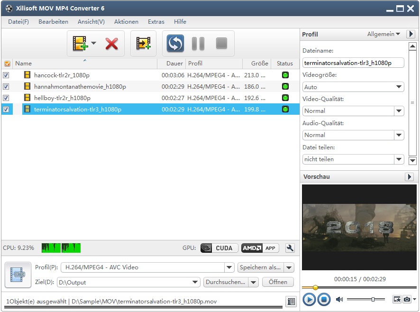
Task: Open Durchsuchen dropdown arrow
Action: (254, 282)
